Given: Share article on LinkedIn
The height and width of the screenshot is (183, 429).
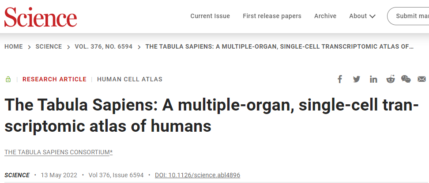Looking at the screenshot, I should [x=373, y=80].
